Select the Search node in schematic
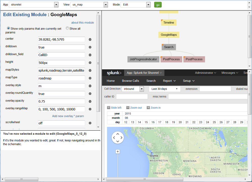 169,47
